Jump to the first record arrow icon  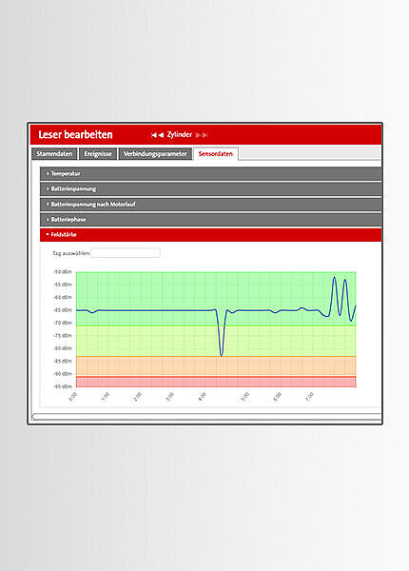tap(153, 135)
